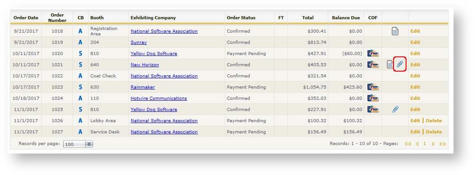The width and height of the screenshot is (475, 175).
Task: Edit order 1021
Action: pyautogui.click(x=415, y=64)
